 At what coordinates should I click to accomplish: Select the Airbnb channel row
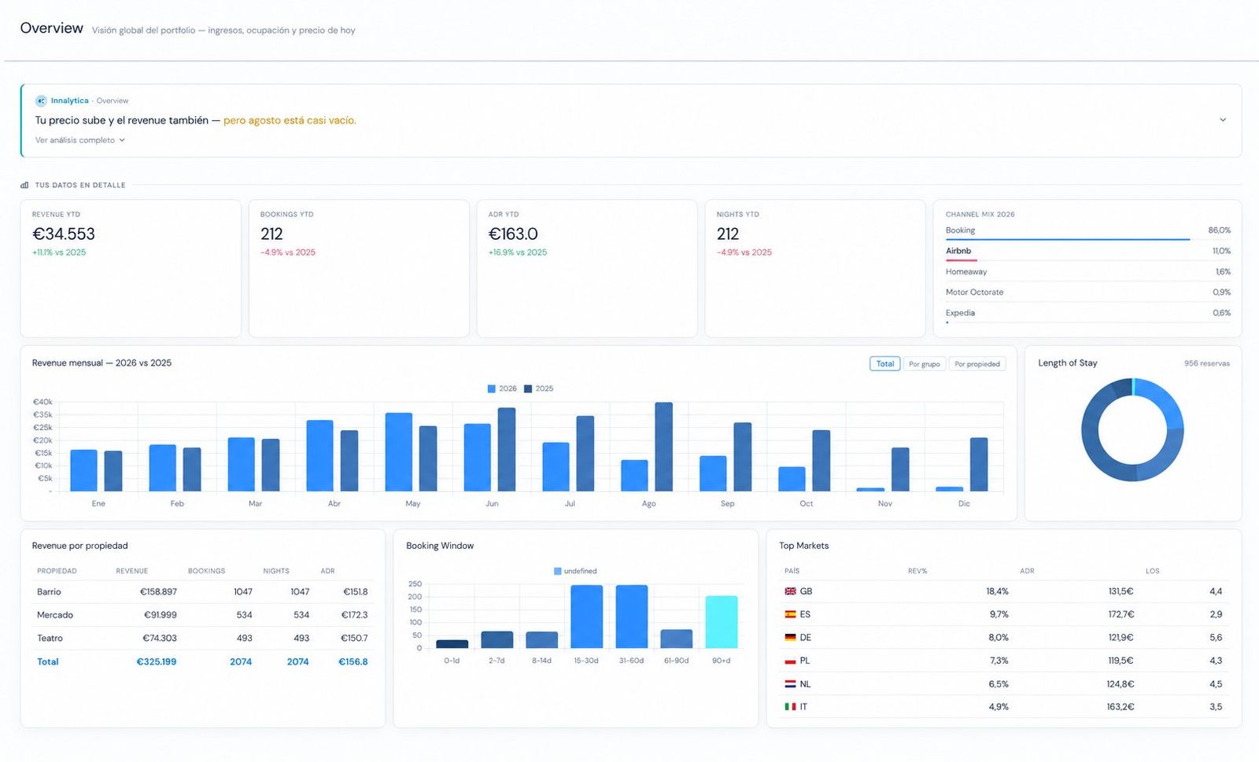1087,252
